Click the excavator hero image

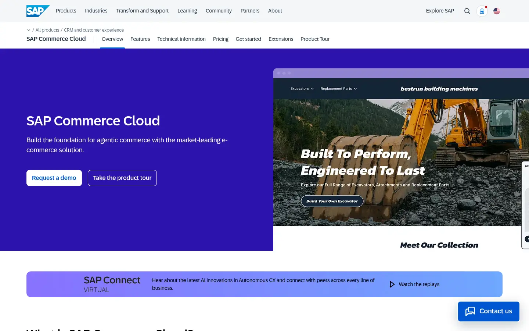401,162
